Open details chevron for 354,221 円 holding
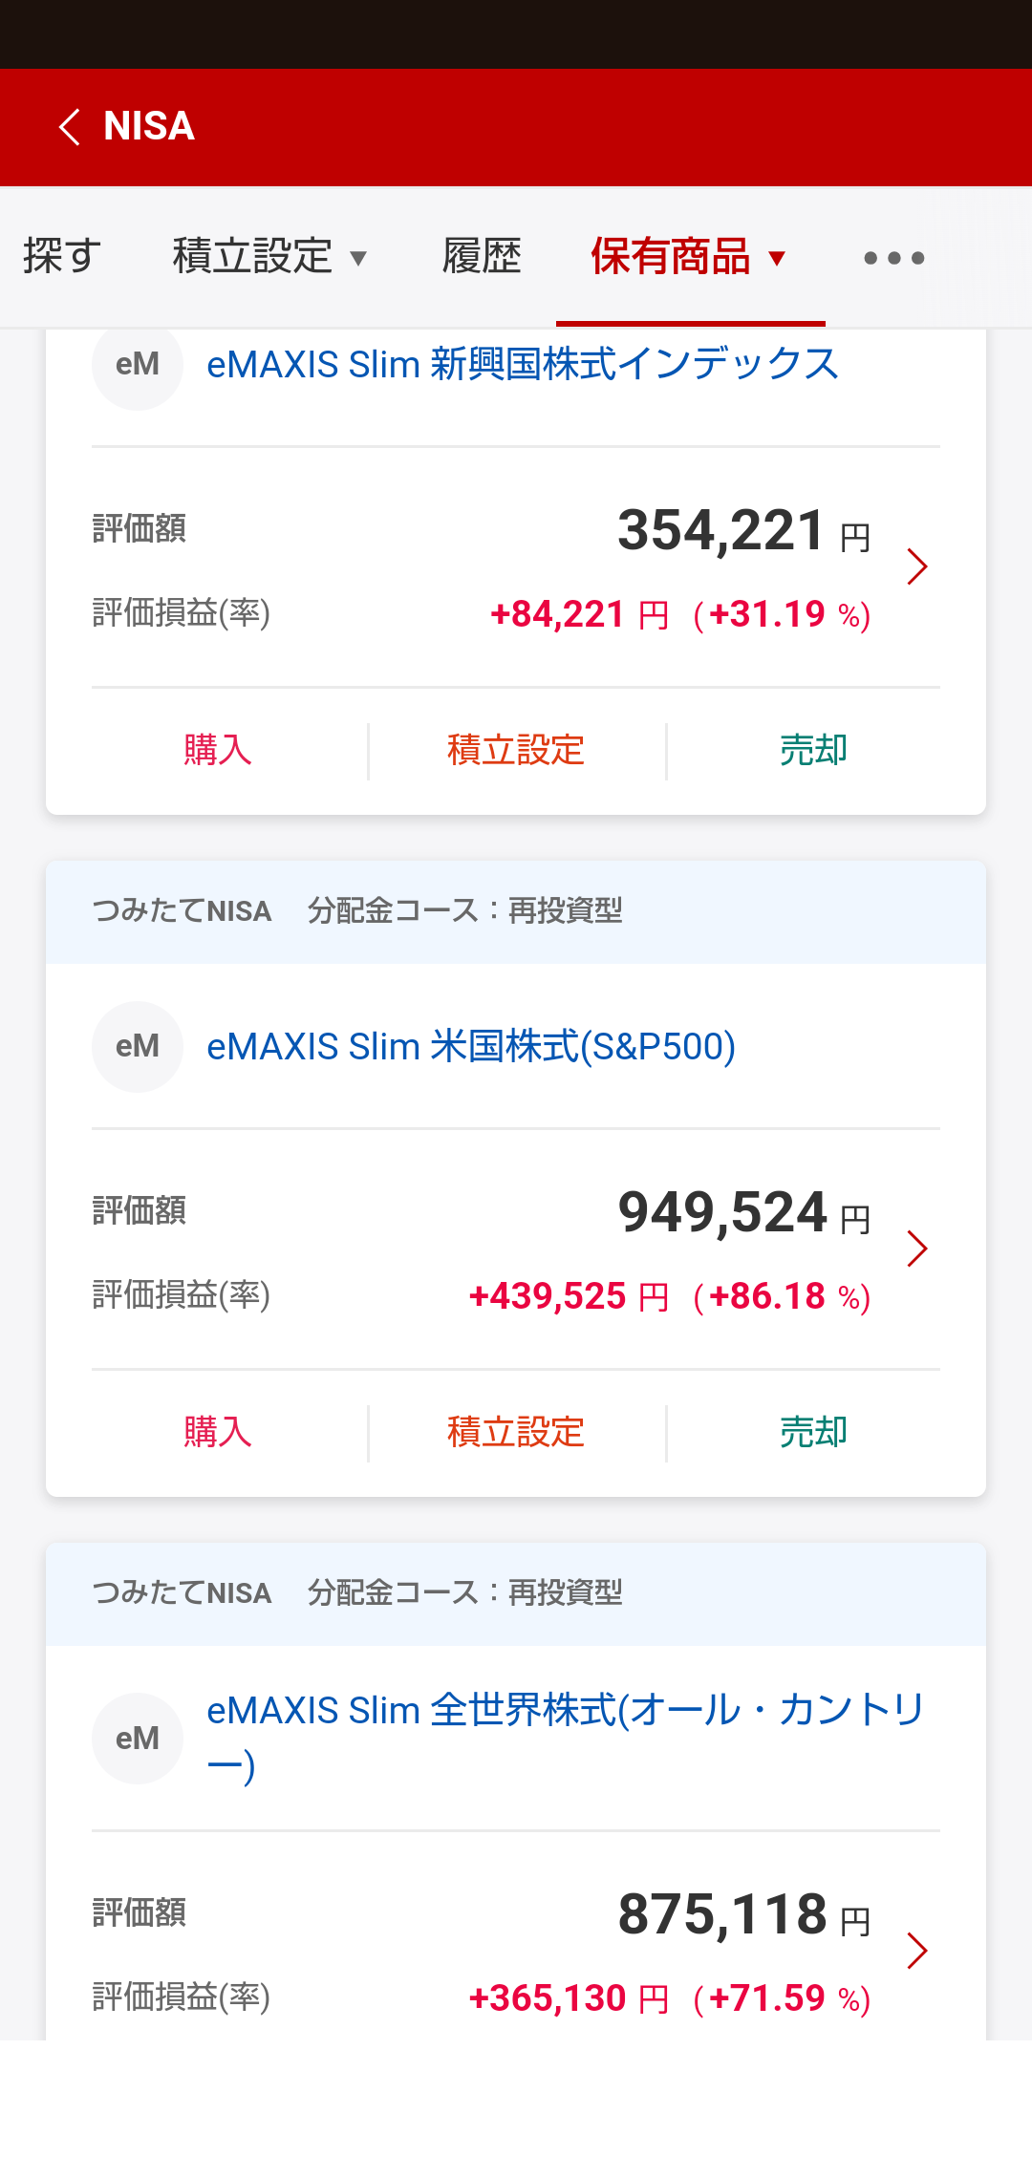This screenshot has height=2178, width=1032. pos(917,566)
